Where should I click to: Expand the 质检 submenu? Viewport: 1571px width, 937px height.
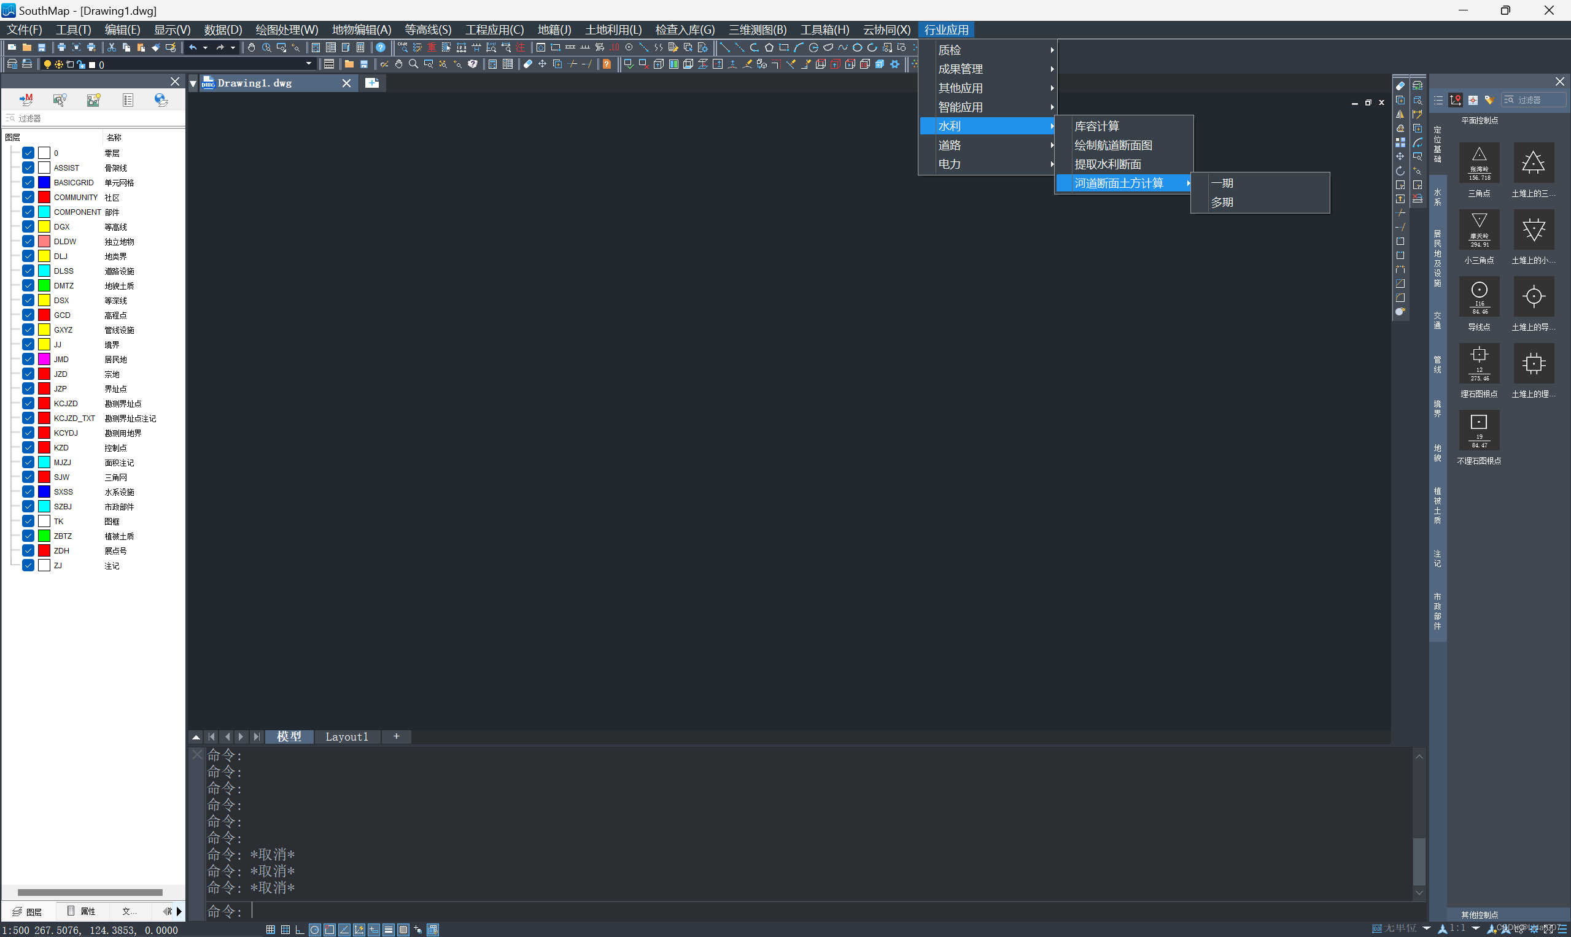(987, 50)
